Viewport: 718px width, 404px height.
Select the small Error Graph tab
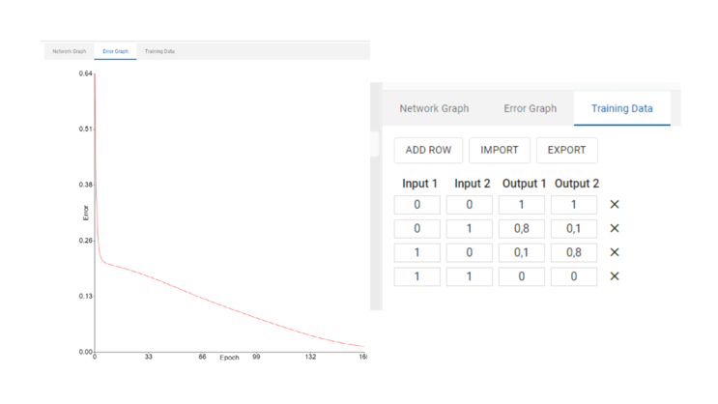(x=115, y=51)
